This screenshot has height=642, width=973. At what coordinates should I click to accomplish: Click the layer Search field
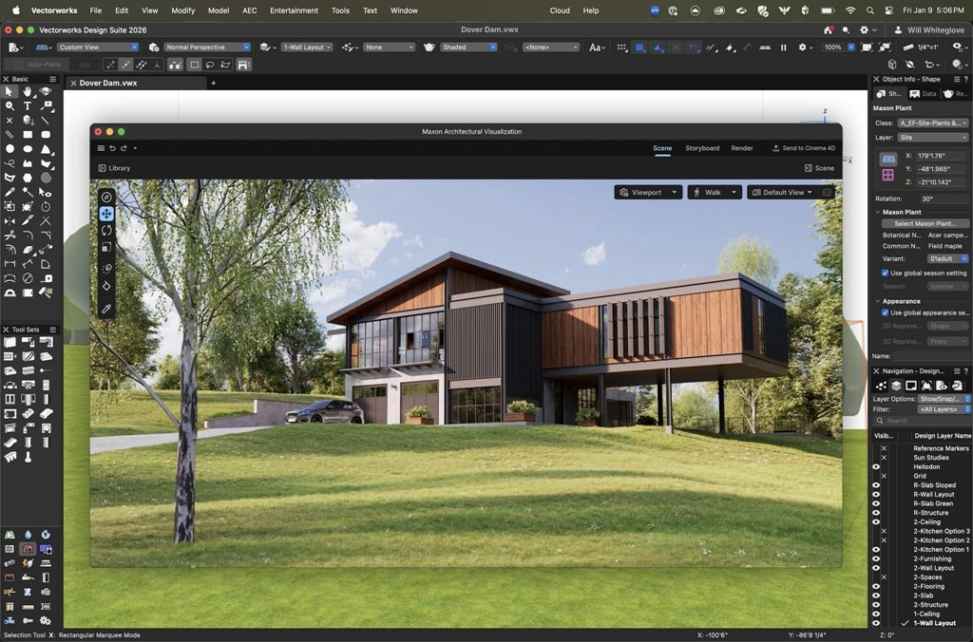click(922, 421)
